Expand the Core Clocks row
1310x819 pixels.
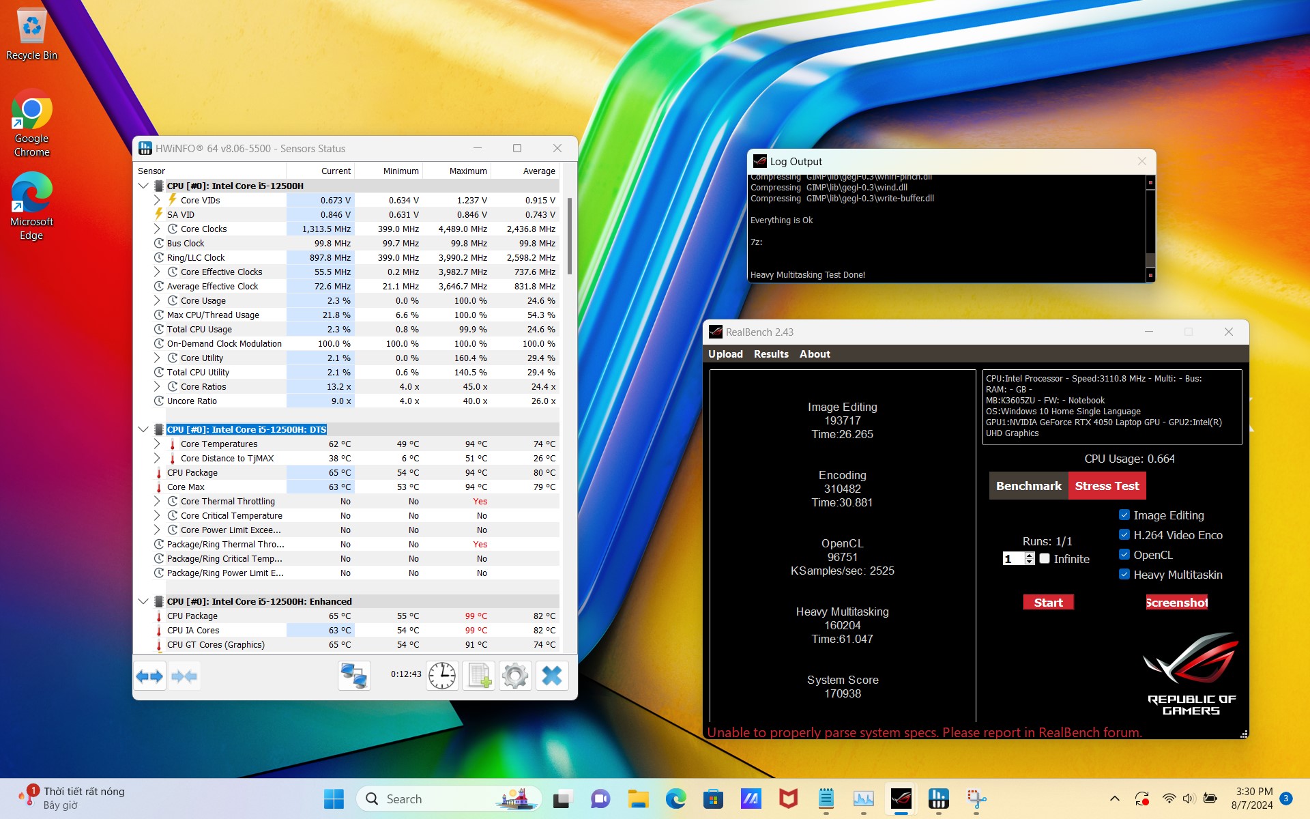(x=157, y=229)
